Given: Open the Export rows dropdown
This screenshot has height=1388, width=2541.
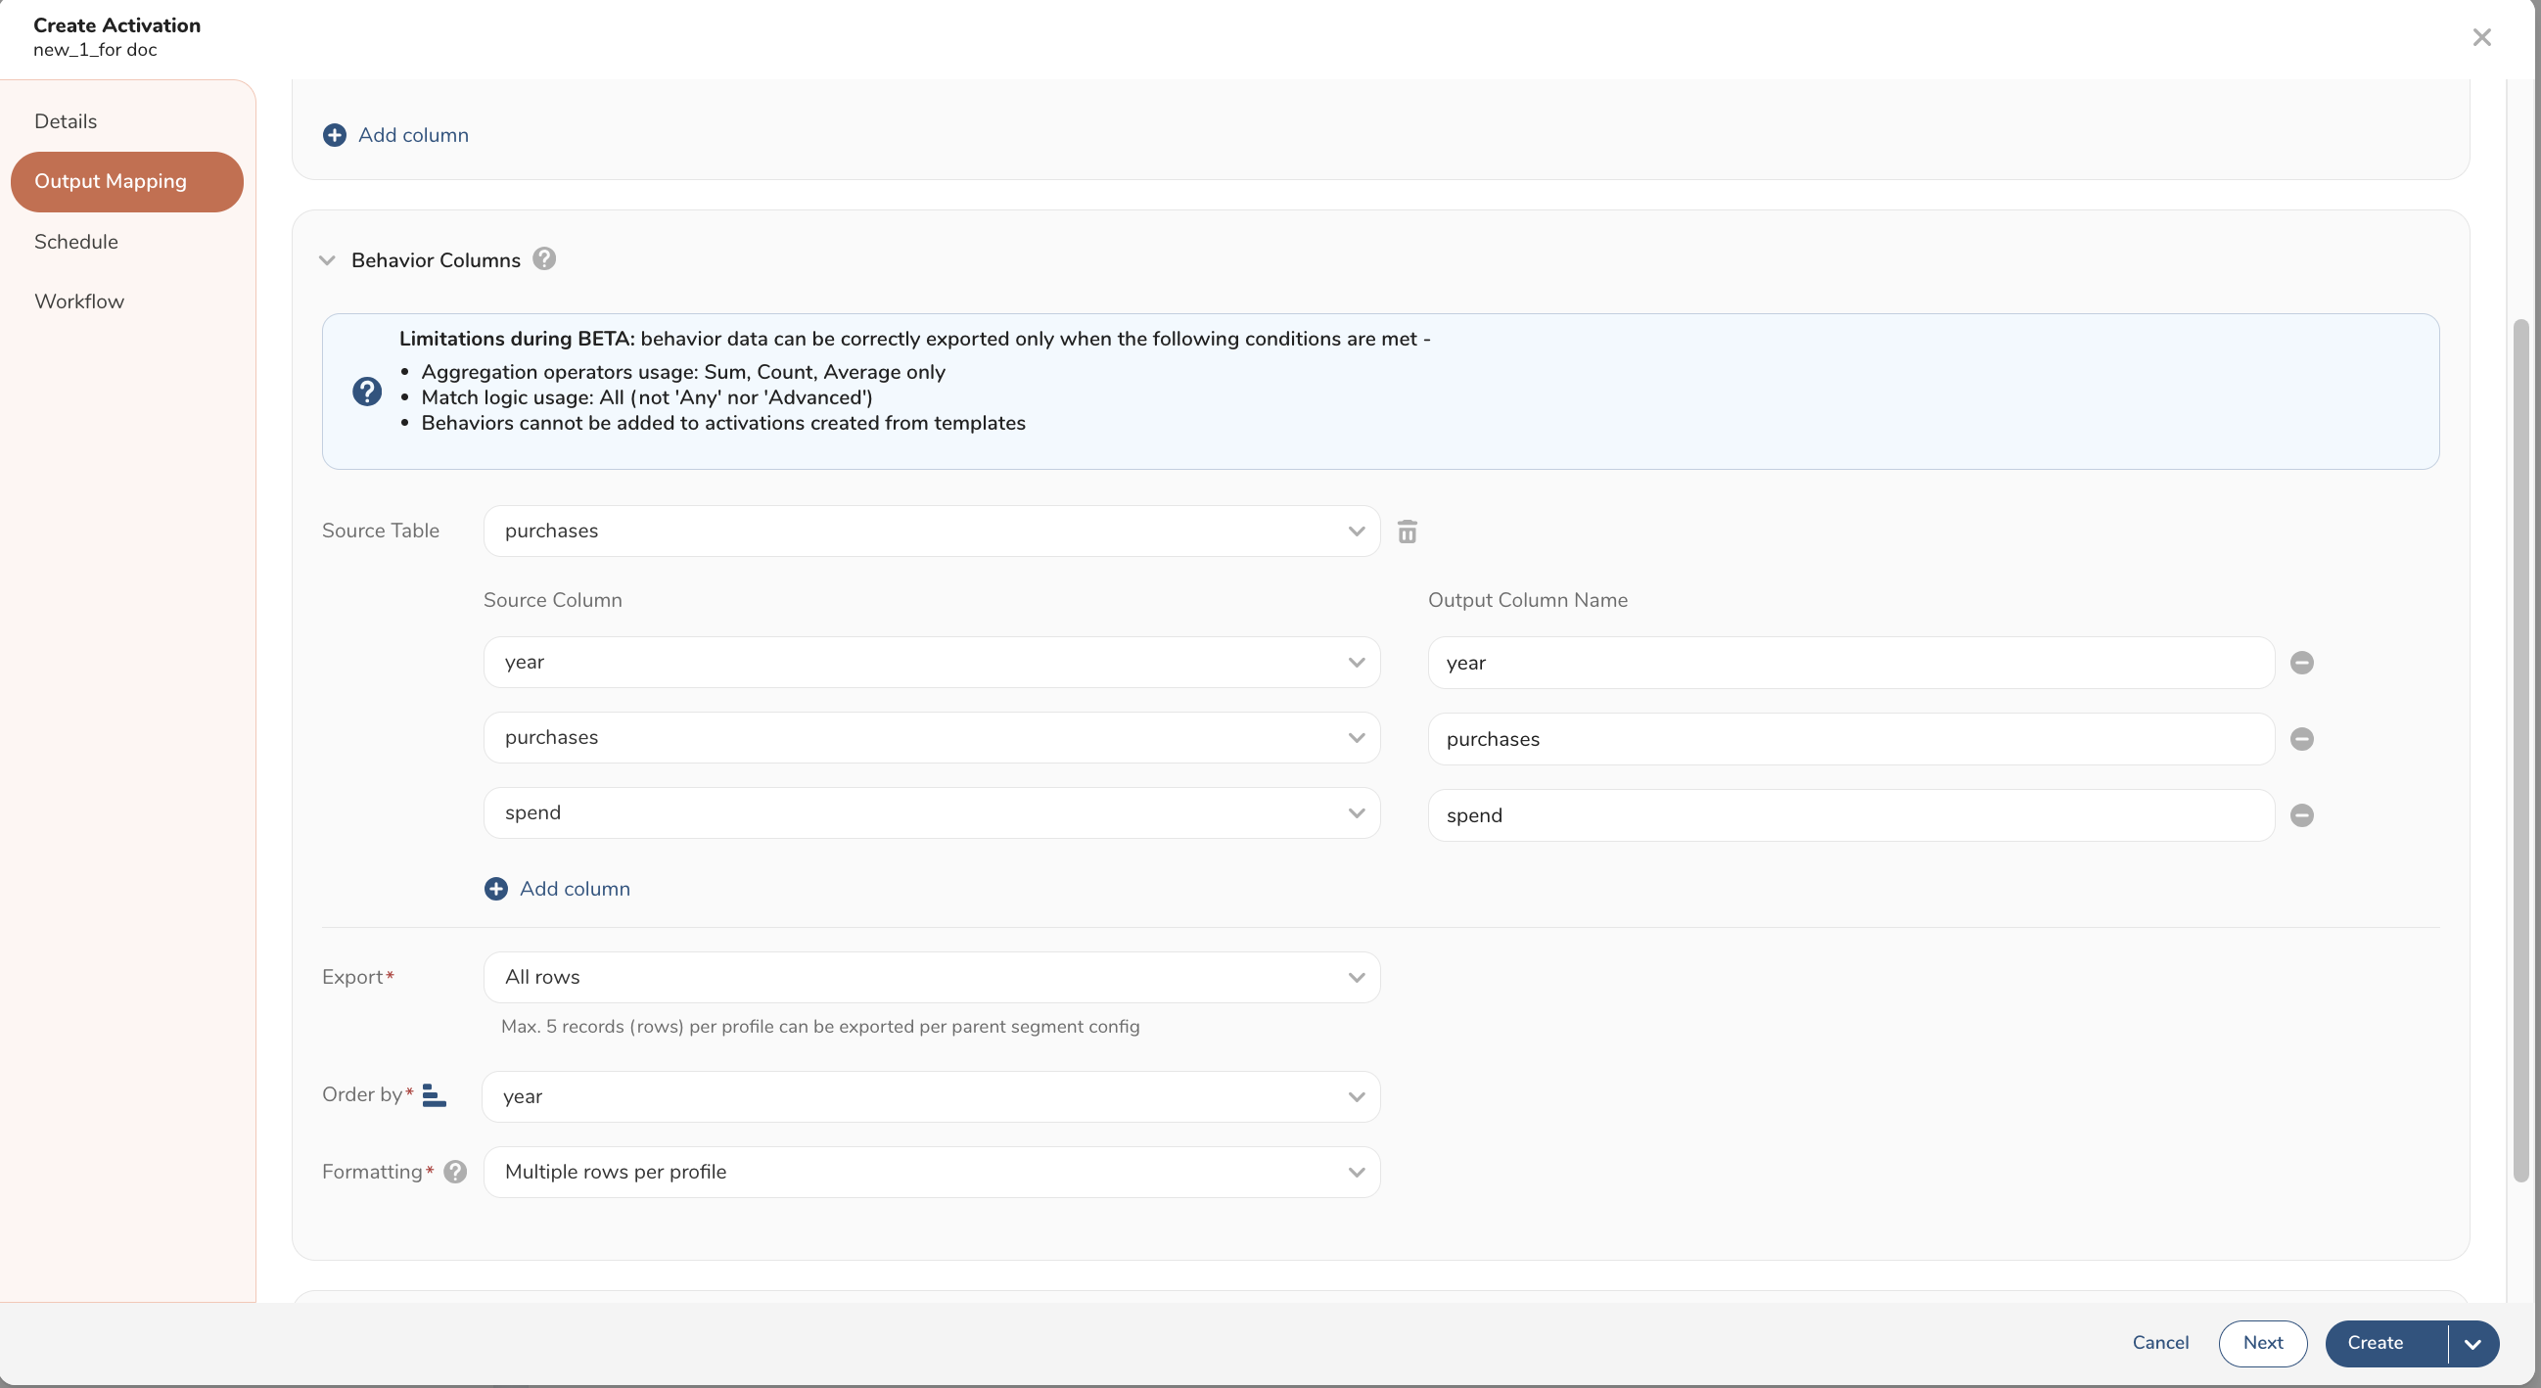Looking at the screenshot, I should (930, 978).
